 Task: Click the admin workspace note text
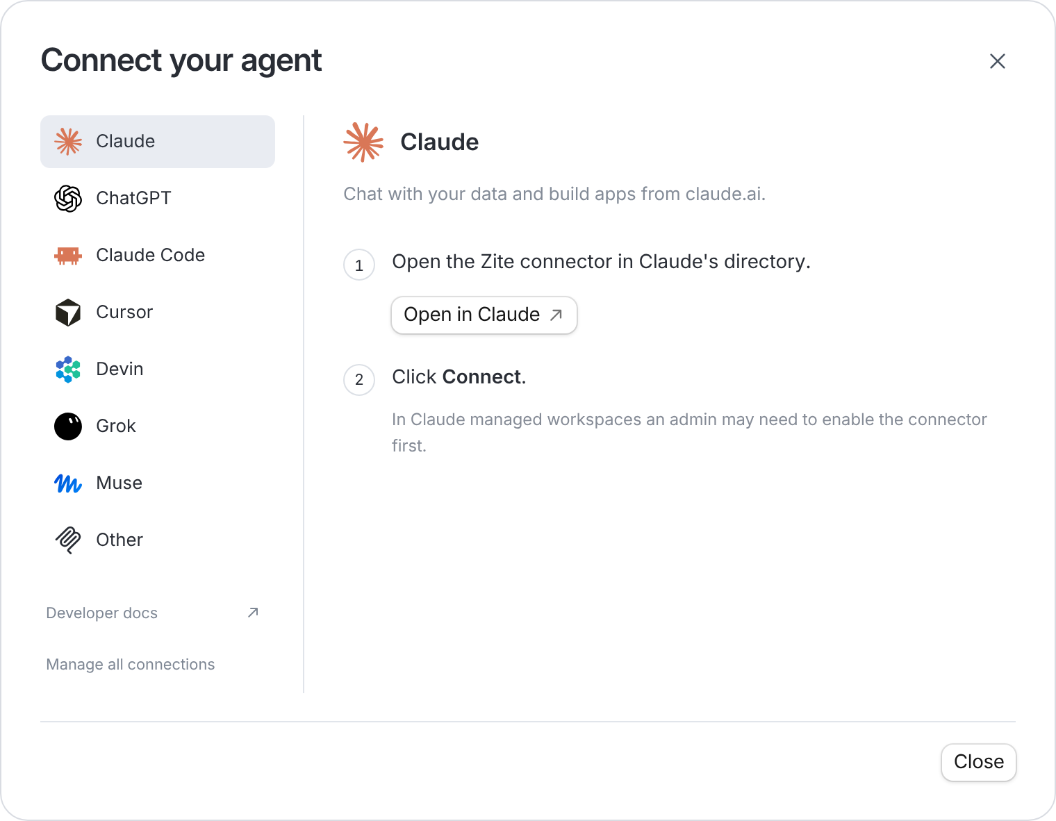click(x=689, y=433)
